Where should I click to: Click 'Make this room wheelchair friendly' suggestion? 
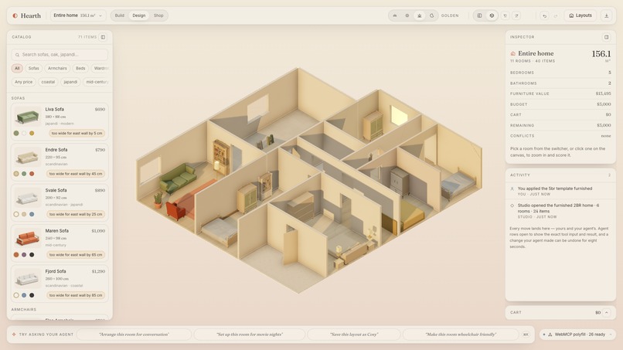[x=461, y=335]
